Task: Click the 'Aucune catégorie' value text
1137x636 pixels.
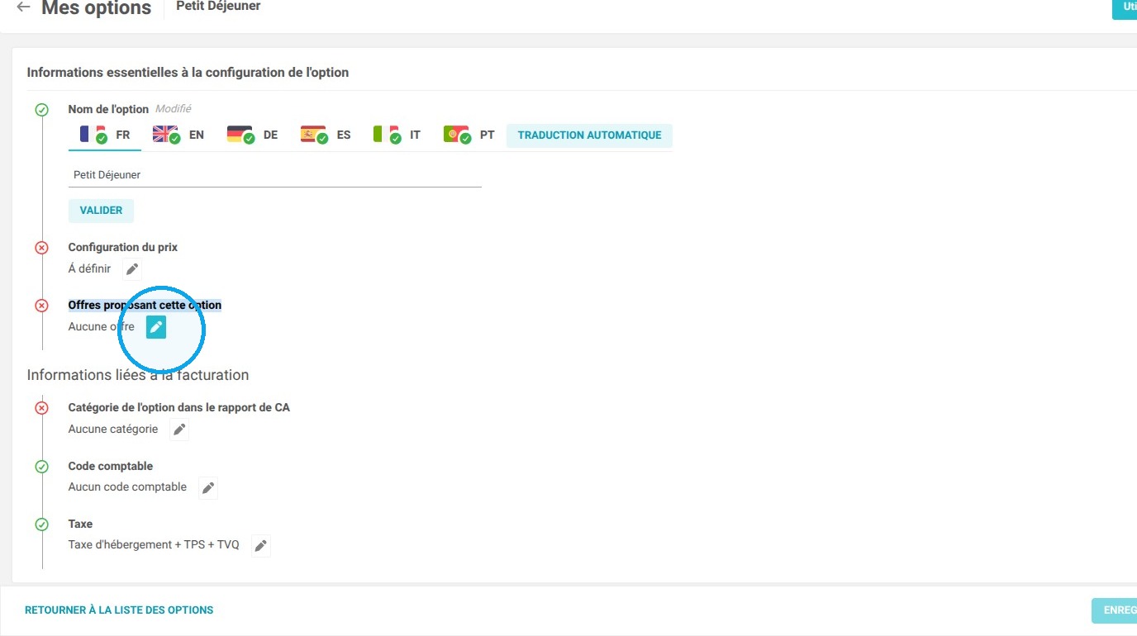Action: pyautogui.click(x=113, y=430)
